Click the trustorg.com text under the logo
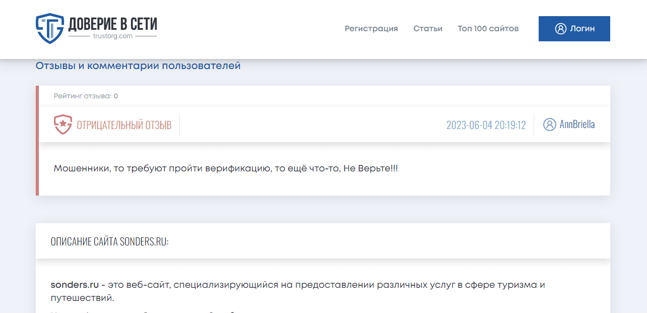Image resolution: width=647 pixels, height=313 pixels. pyautogui.click(x=112, y=36)
